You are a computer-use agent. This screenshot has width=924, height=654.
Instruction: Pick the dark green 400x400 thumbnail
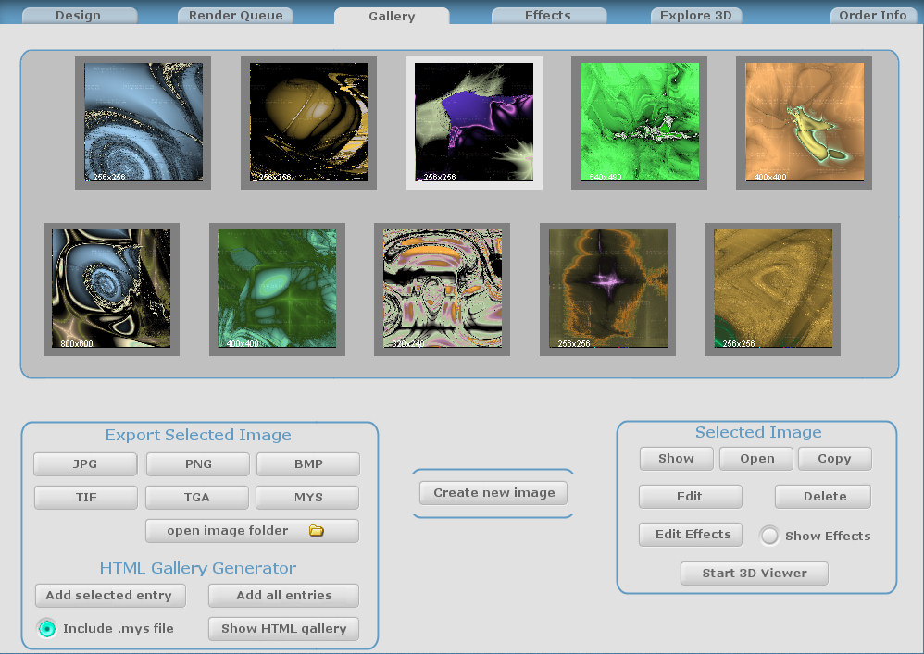point(277,289)
